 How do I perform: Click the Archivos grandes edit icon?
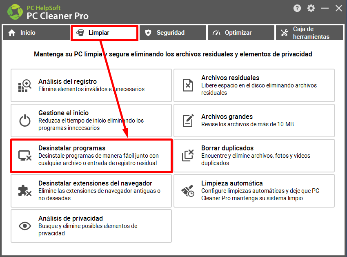point(188,121)
